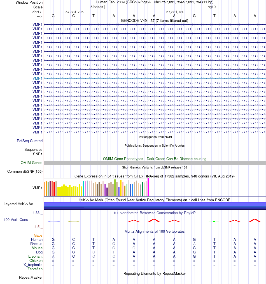The image size is (266, 284).
Task: Click the -4.5 PhyloP lower scale value
Action: pyautogui.click(x=36, y=227)
